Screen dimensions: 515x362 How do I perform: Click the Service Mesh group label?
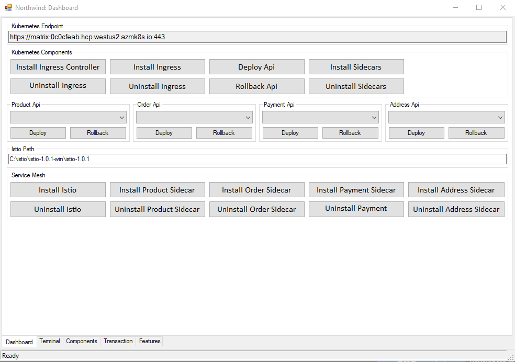[x=28, y=175]
